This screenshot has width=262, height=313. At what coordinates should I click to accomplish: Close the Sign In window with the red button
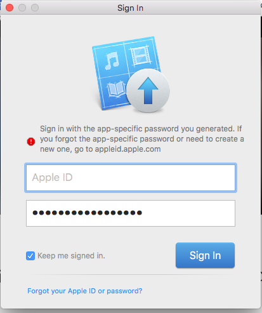coord(10,8)
